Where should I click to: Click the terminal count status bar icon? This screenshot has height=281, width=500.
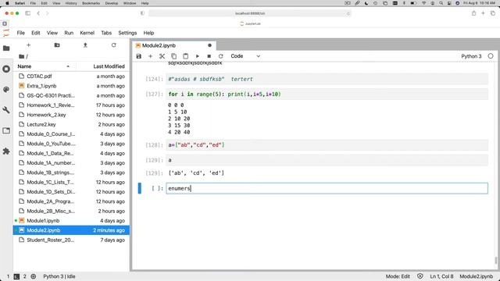[16, 276]
